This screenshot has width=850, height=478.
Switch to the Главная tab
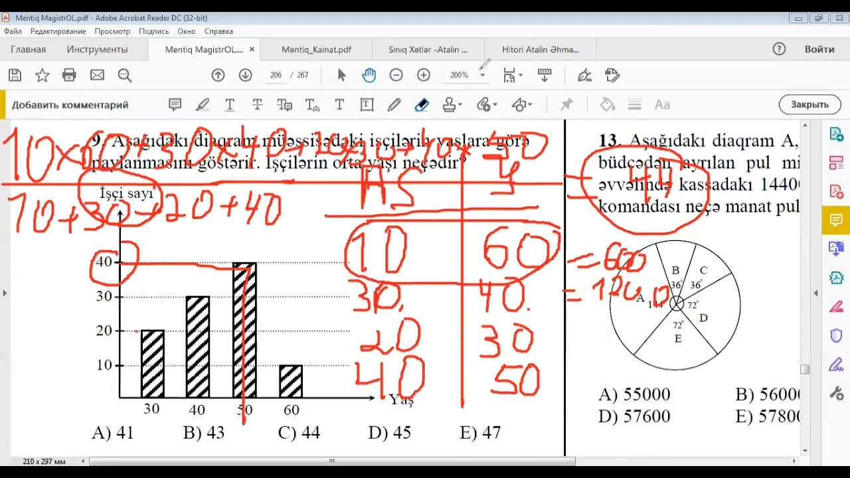(x=29, y=49)
